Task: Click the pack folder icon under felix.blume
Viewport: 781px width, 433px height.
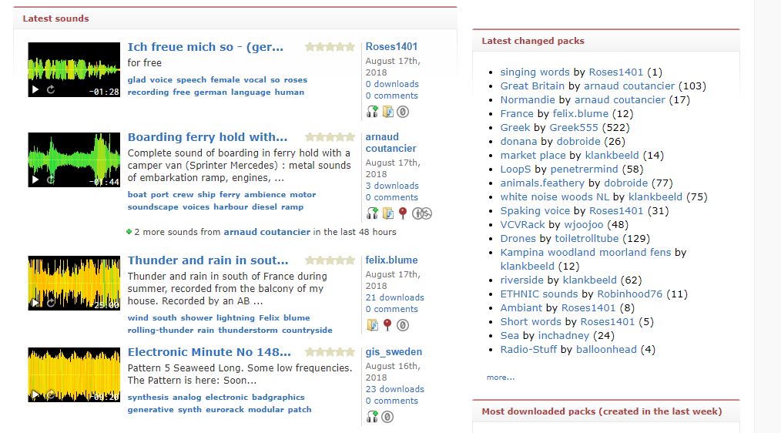Action: tap(373, 325)
